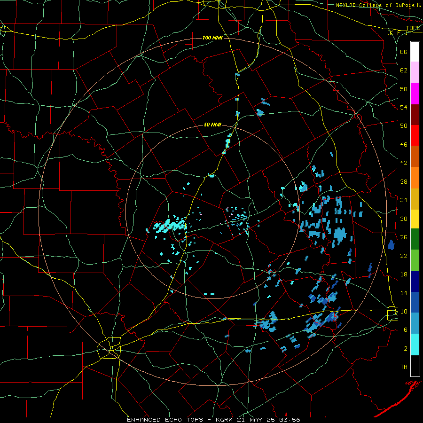
Task: Click the legend value 46
Action: 404,145
